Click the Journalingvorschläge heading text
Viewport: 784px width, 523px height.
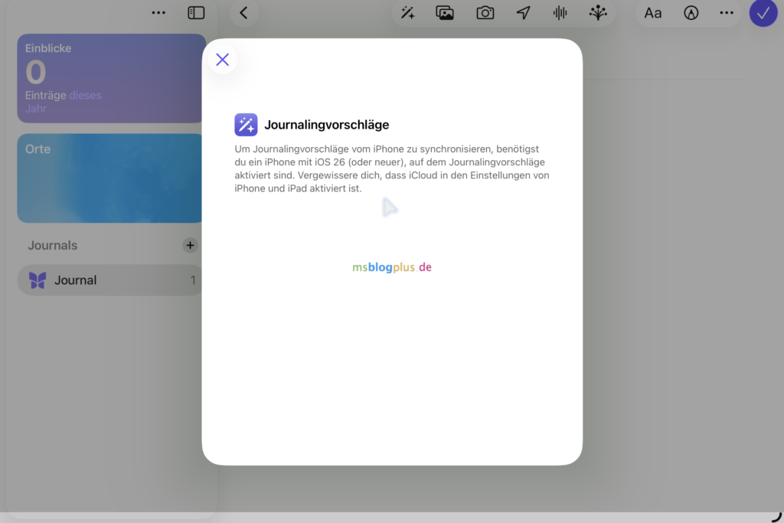tap(326, 125)
